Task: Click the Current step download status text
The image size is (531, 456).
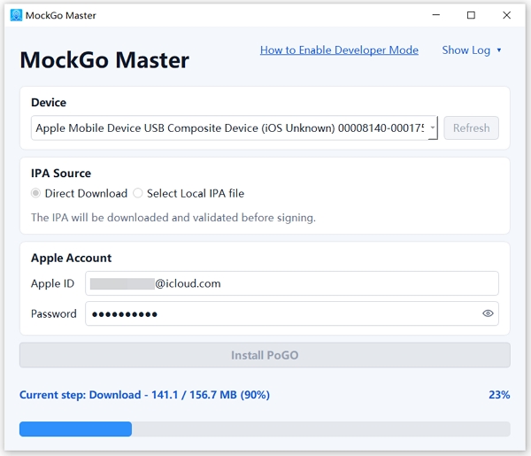Action: 144,395
